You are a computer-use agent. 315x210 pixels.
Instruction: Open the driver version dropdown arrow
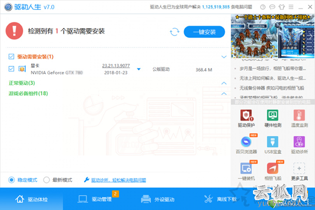[139, 69]
